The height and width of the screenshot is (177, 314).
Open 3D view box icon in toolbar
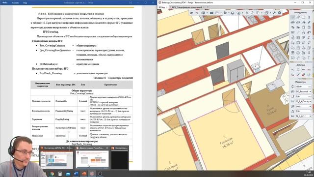point(266,13)
